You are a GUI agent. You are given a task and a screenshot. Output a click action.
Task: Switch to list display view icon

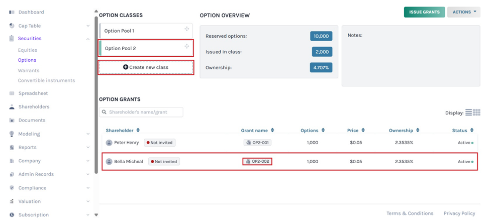(469, 113)
